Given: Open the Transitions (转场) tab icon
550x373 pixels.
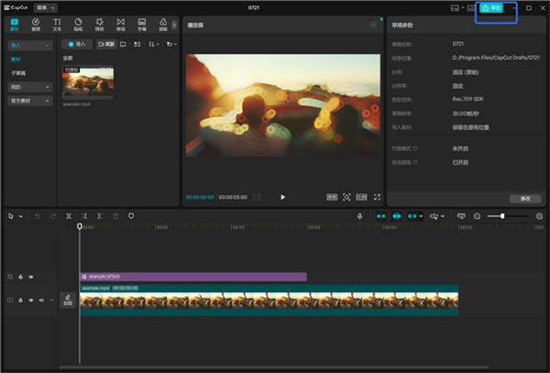Looking at the screenshot, I should [120, 23].
